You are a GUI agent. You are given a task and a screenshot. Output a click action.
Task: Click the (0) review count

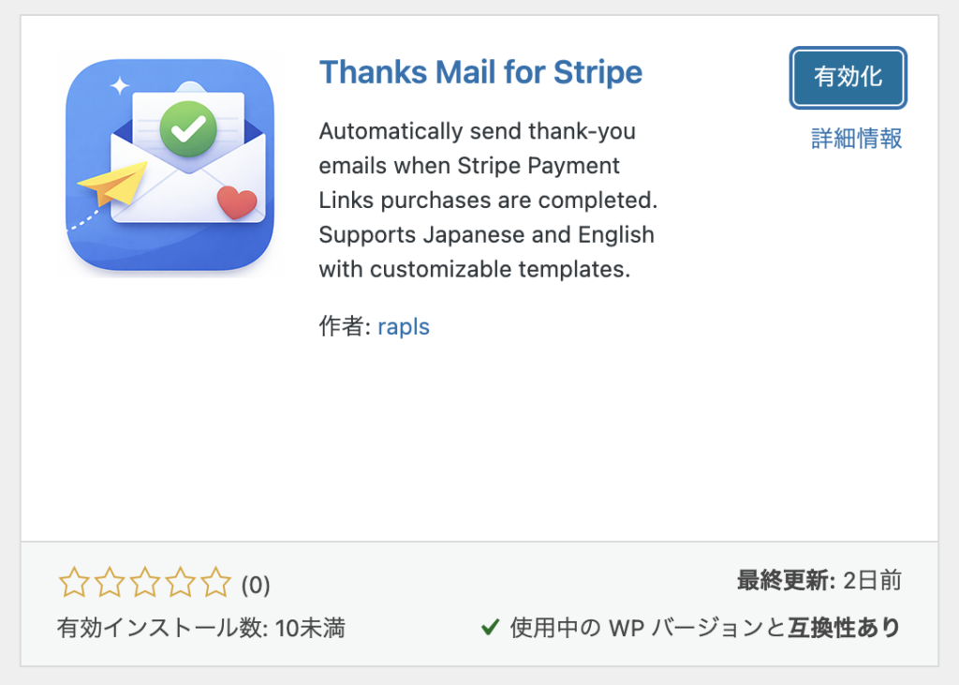pos(254,585)
